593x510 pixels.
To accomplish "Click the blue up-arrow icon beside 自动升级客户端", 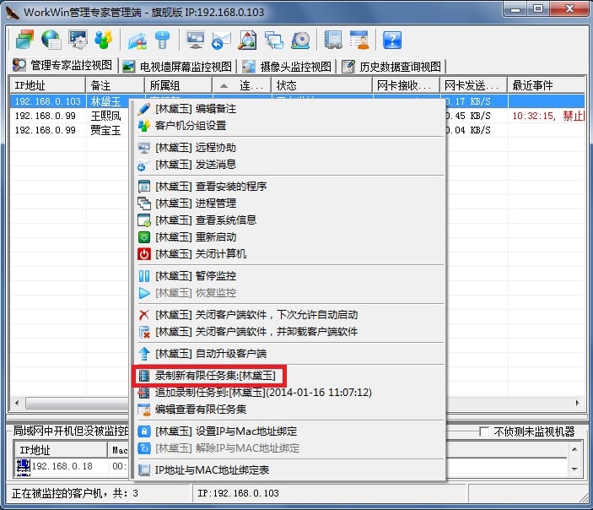I will 144,354.
